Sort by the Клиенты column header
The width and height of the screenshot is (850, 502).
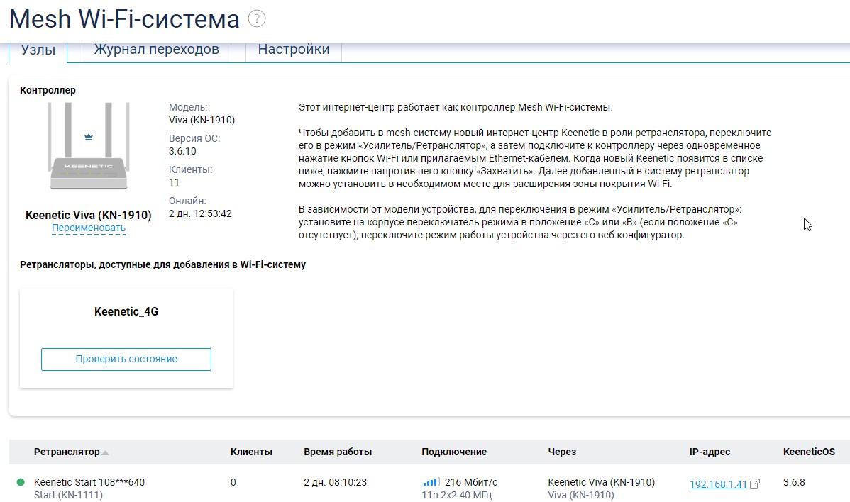(251, 452)
